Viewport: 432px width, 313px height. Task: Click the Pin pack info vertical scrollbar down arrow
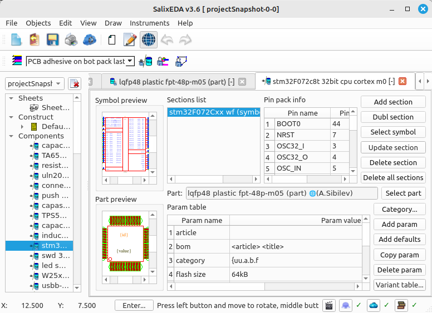click(353, 171)
